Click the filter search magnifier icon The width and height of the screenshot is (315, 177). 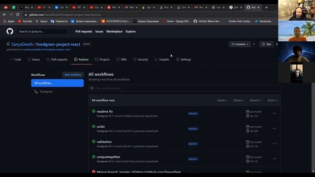[x=92, y=88]
